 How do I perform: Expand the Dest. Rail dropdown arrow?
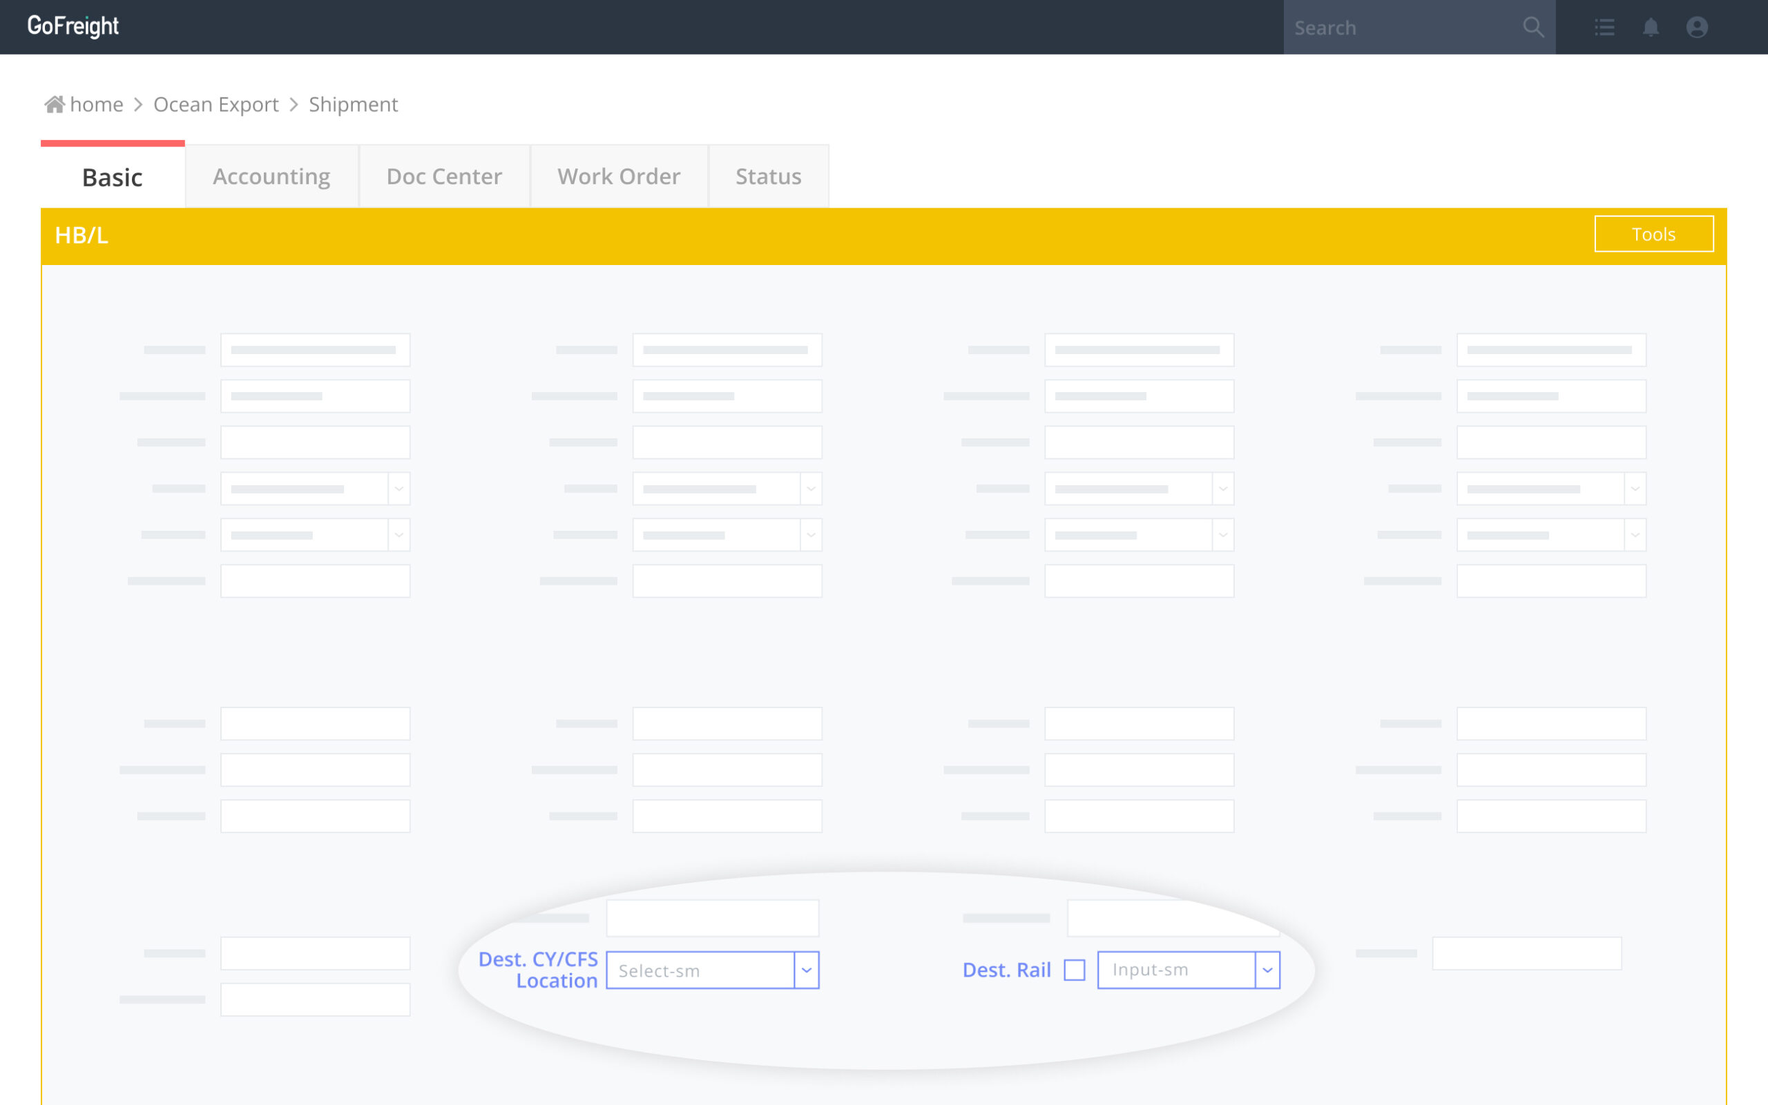[x=1267, y=970]
